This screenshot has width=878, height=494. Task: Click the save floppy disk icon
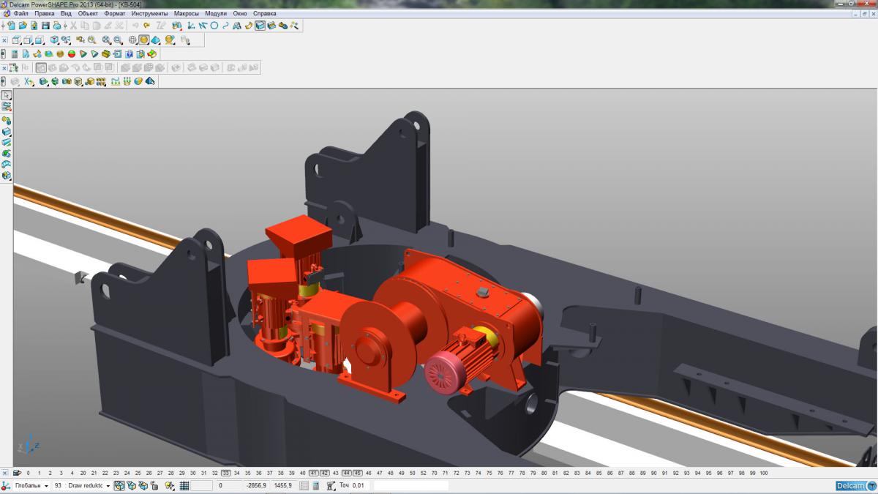point(45,26)
